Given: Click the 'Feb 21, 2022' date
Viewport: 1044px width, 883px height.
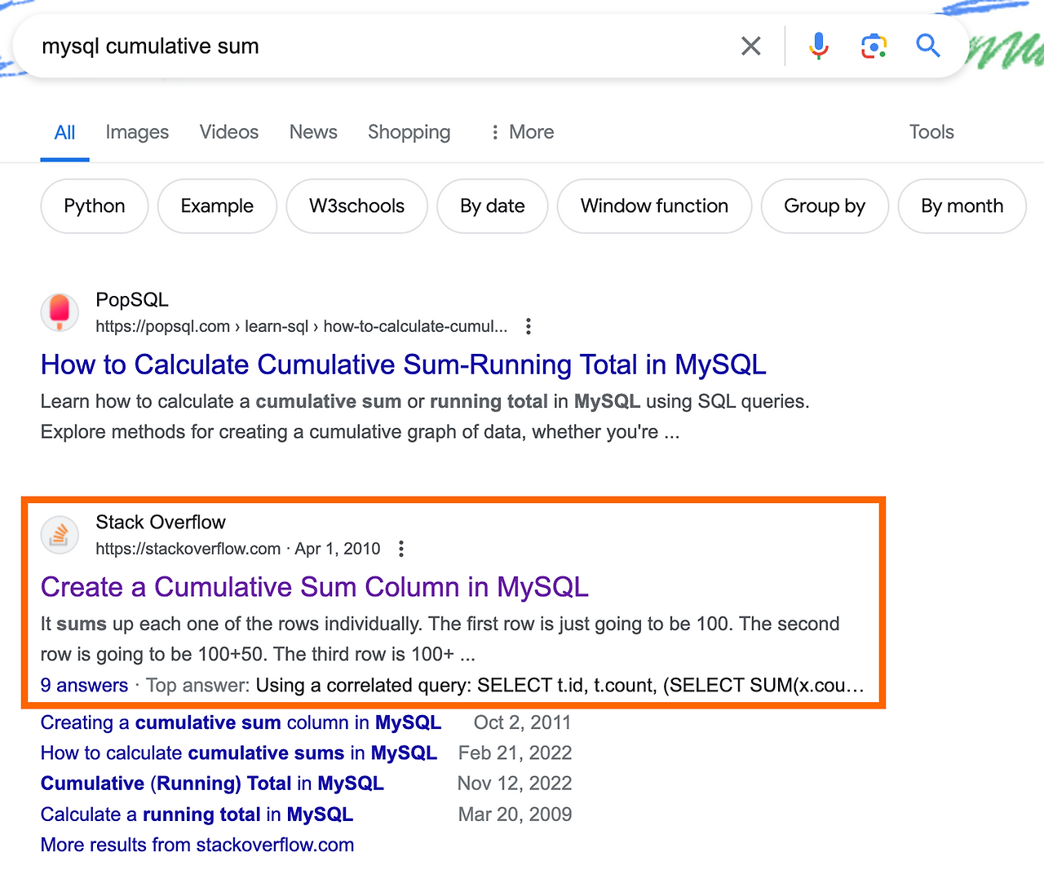Looking at the screenshot, I should 515,753.
